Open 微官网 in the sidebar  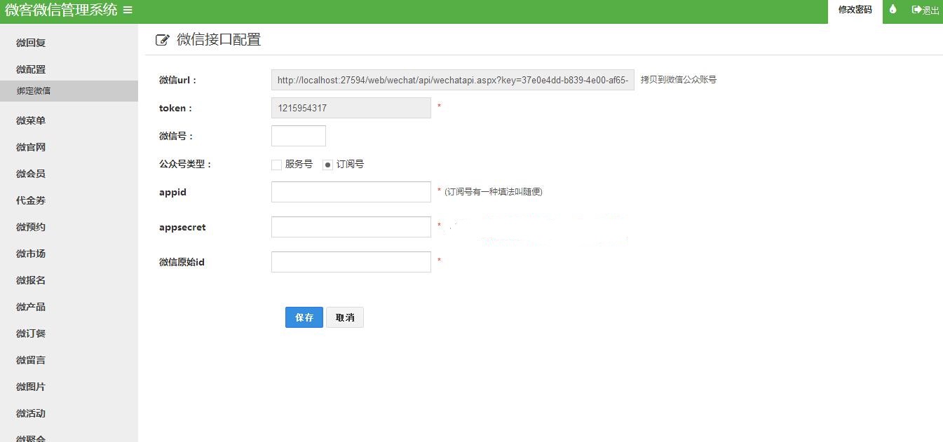[x=30, y=147]
